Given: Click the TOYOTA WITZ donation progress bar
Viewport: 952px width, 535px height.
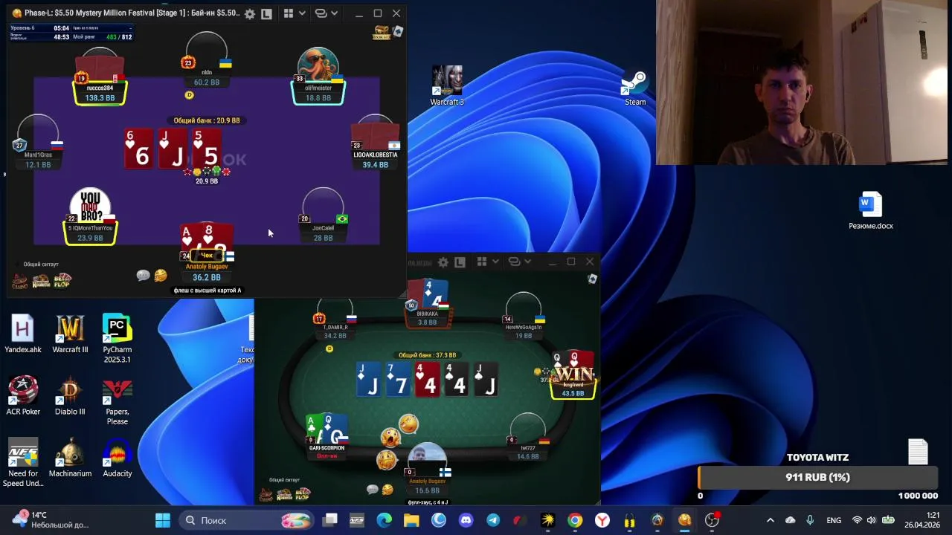Looking at the screenshot, I should click(817, 477).
